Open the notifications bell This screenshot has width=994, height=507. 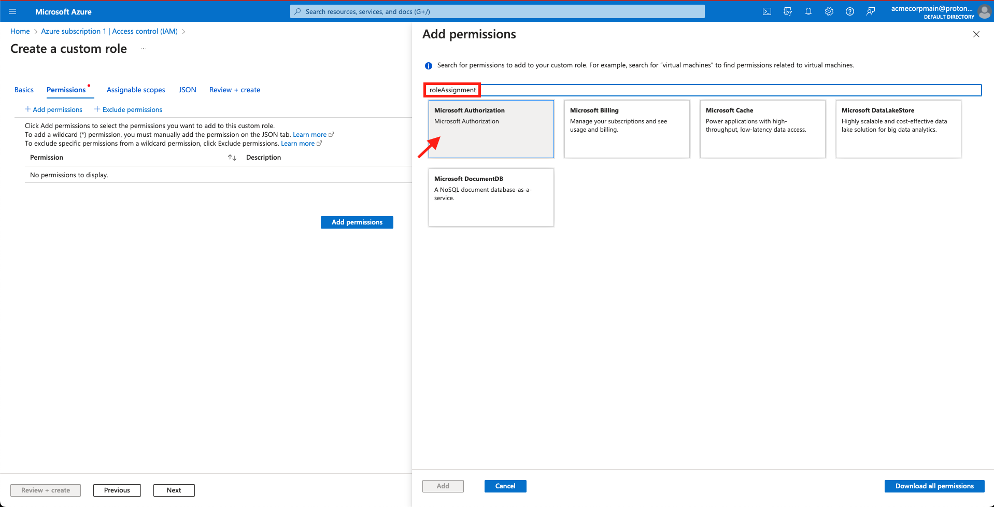point(808,11)
